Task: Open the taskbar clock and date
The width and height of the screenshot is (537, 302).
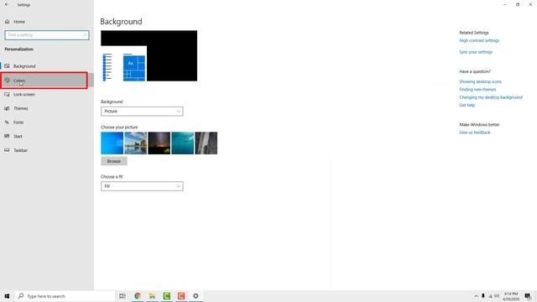Action: (511, 296)
